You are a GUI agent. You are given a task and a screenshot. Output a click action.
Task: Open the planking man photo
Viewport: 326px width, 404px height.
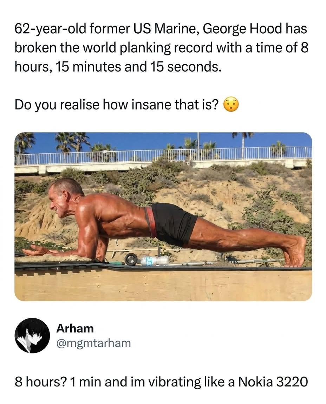point(163,216)
